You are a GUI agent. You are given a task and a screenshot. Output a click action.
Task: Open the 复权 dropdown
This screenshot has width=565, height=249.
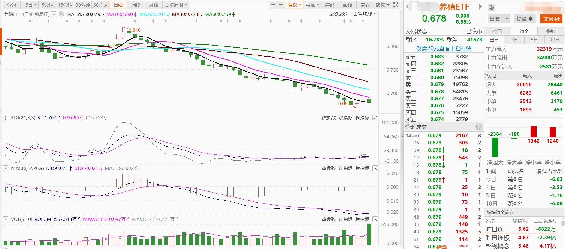(294, 5)
